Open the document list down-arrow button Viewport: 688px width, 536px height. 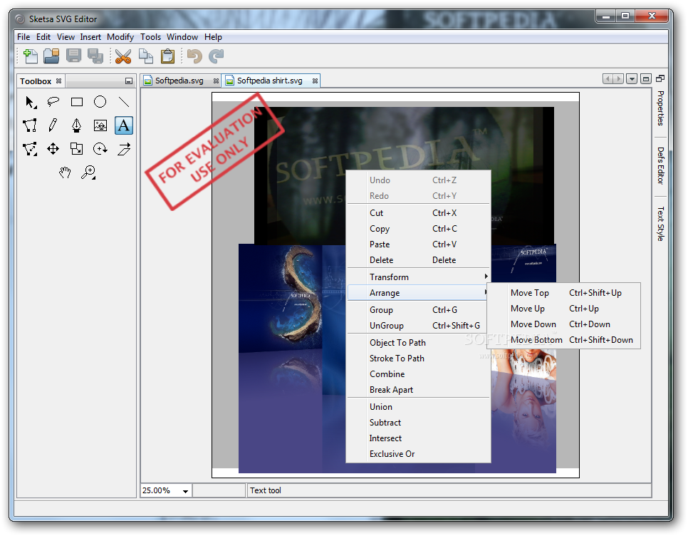coord(632,79)
